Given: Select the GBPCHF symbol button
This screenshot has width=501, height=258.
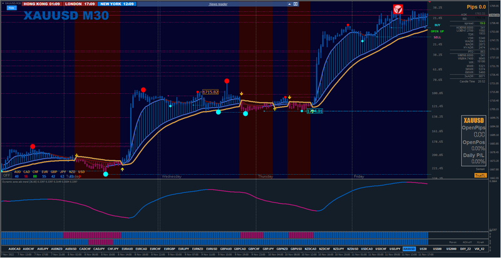Looking at the screenshot, I should click(x=254, y=249).
